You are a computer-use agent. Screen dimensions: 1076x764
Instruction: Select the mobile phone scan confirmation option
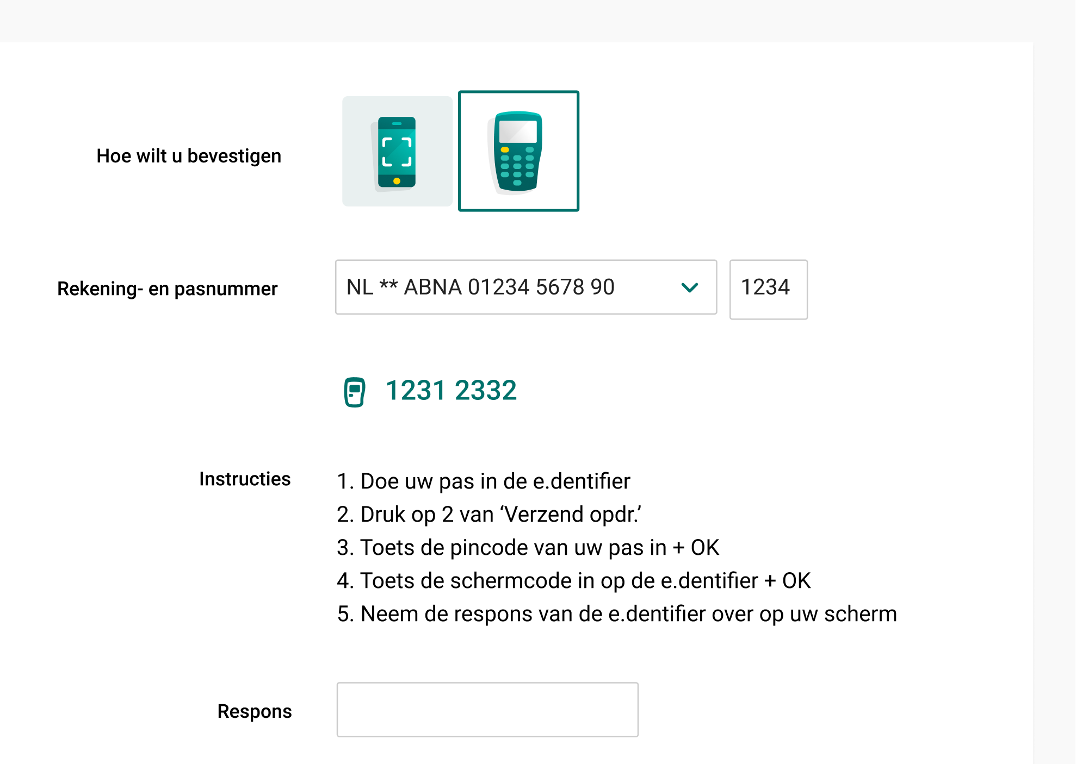(397, 151)
